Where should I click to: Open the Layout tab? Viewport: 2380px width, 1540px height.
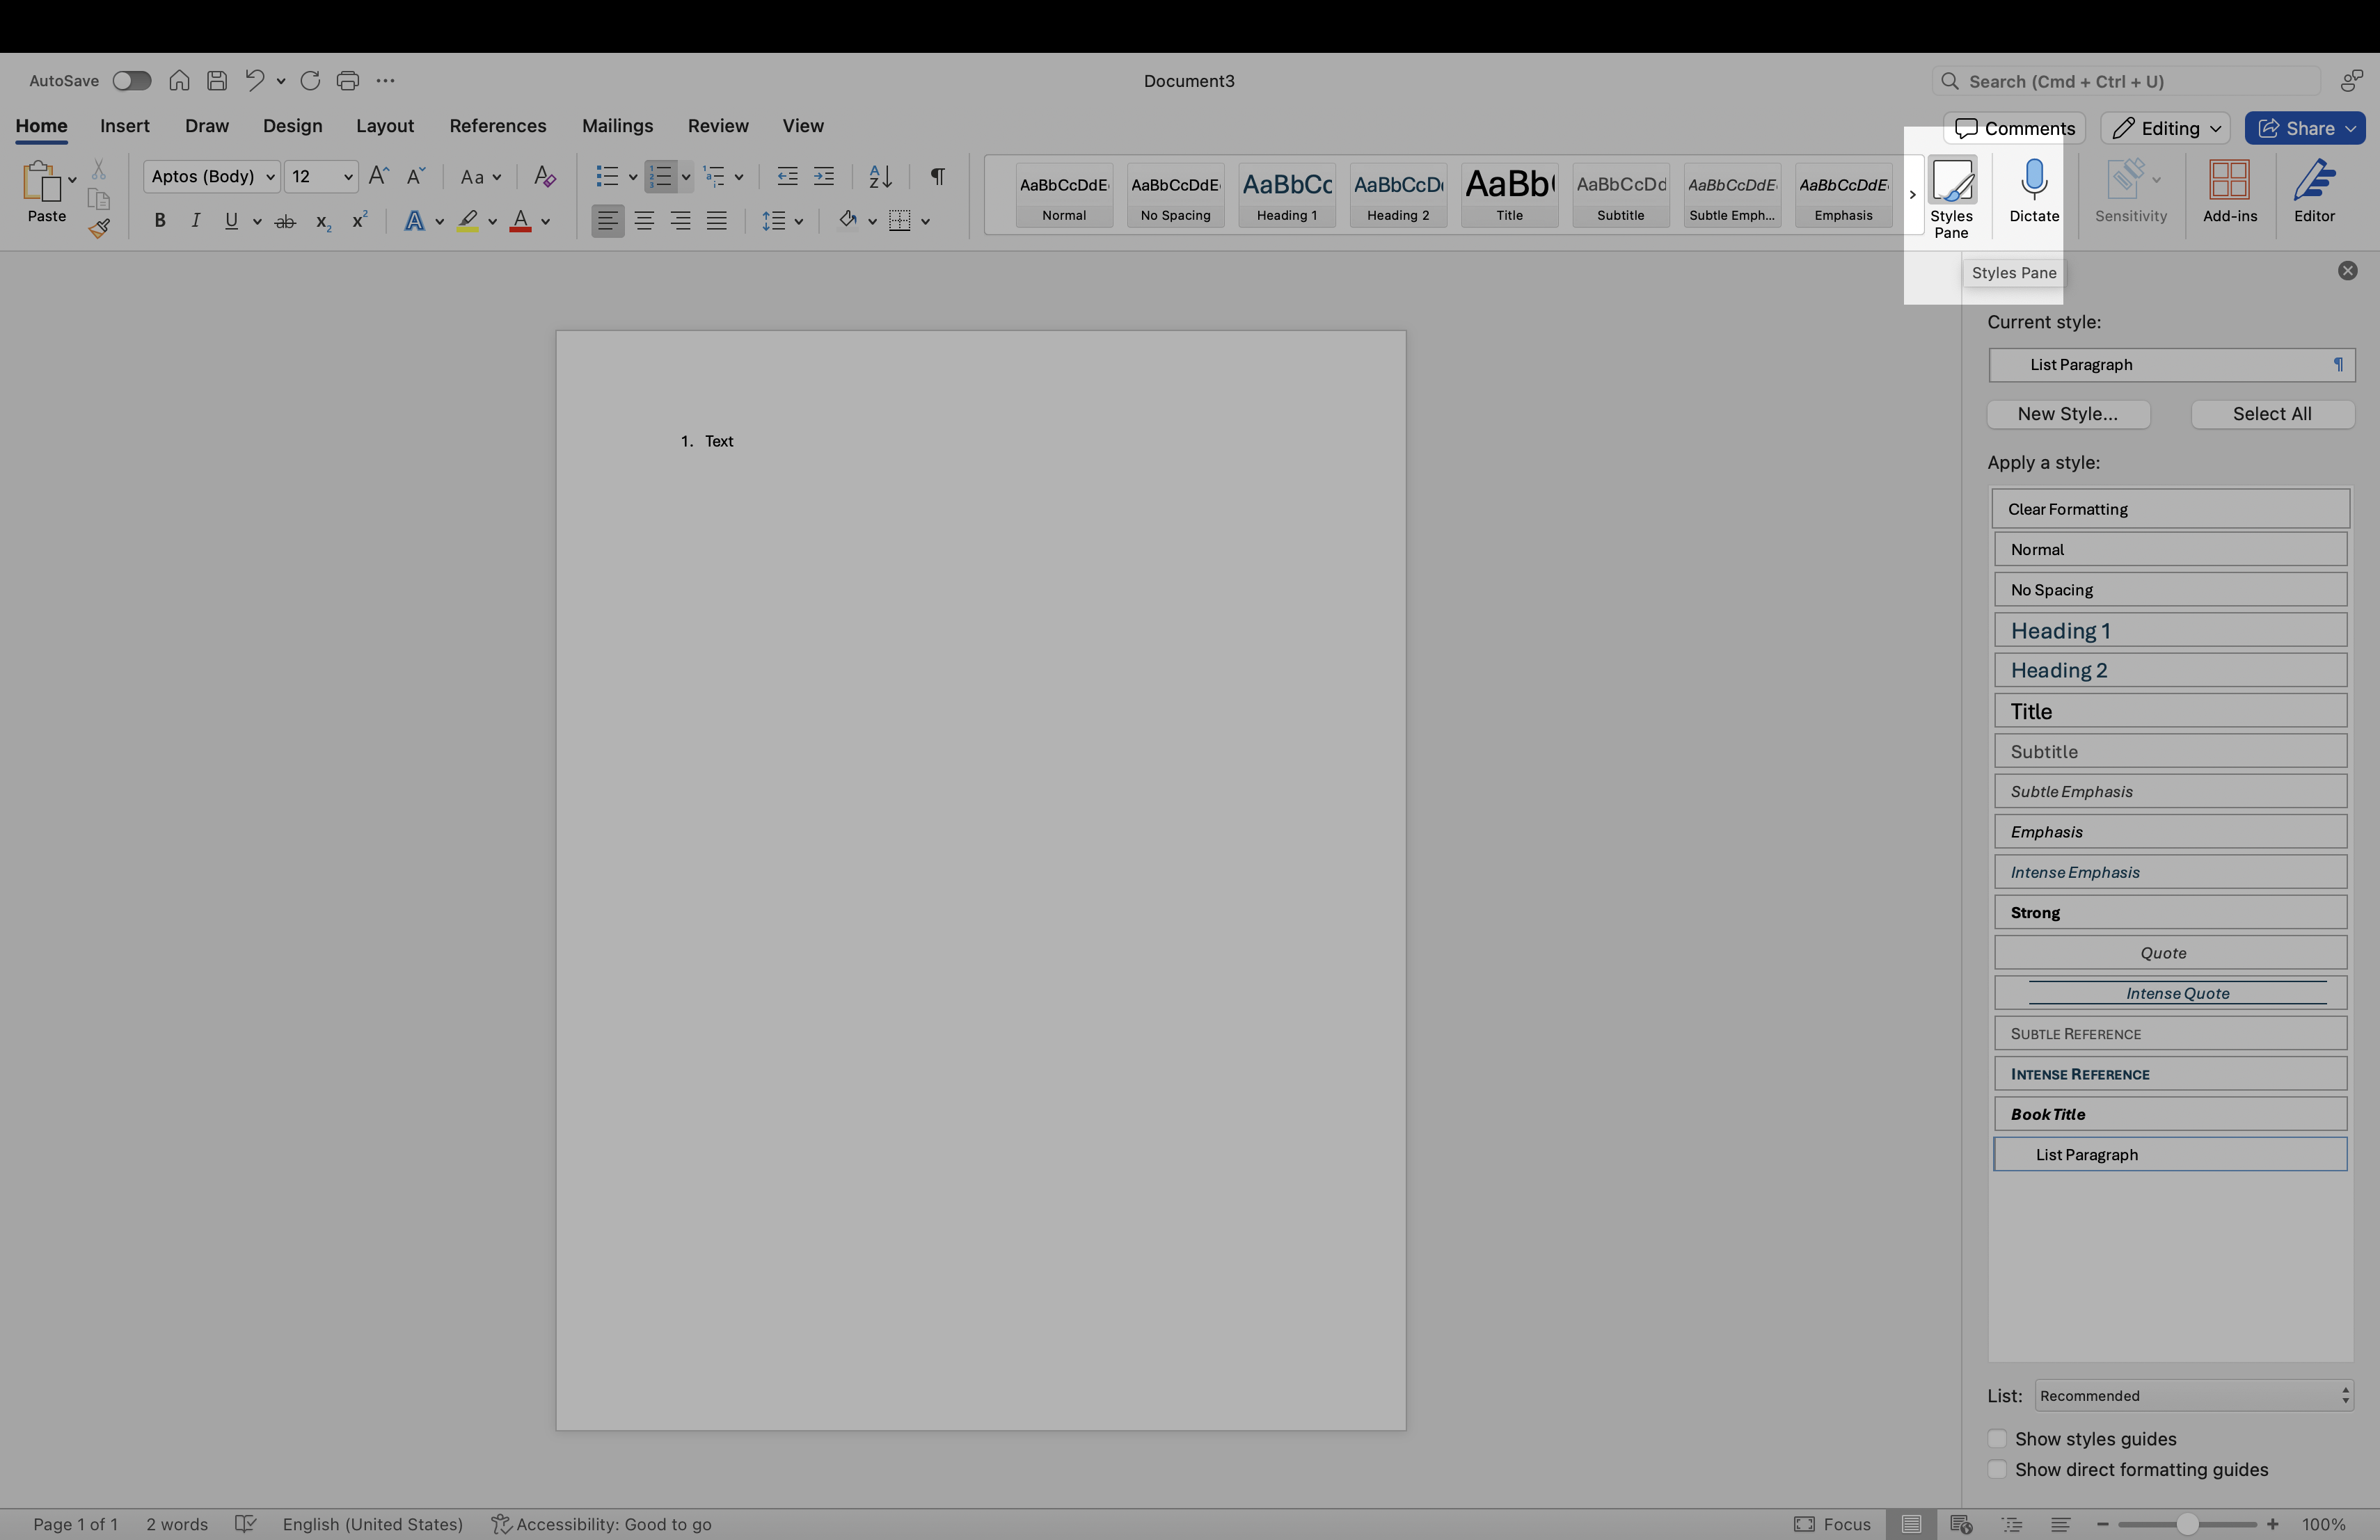pos(384,126)
